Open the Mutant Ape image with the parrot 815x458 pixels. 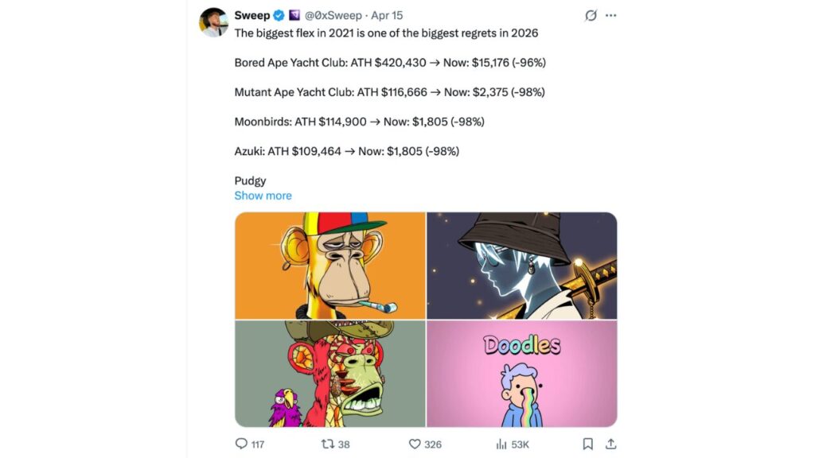click(330, 374)
